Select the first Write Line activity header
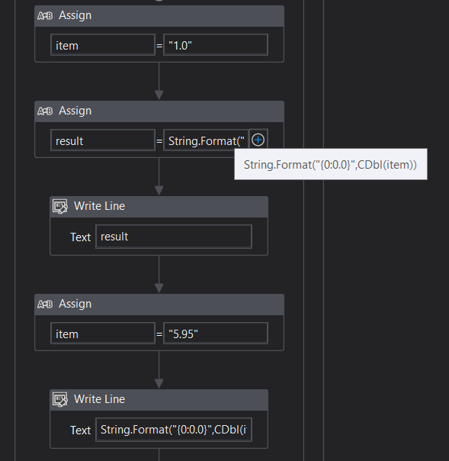Viewport: 449px width, 461px height. 159,207
